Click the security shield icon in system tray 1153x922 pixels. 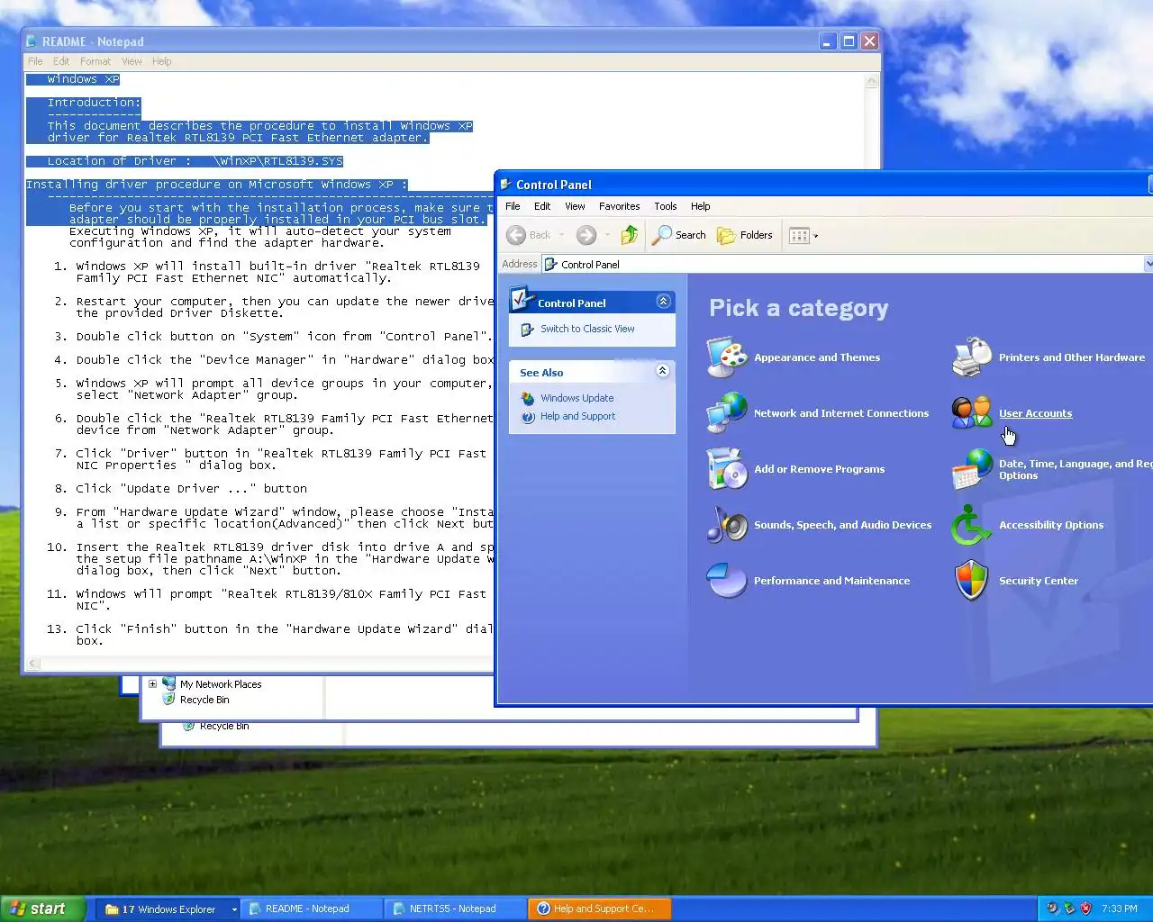click(1085, 908)
